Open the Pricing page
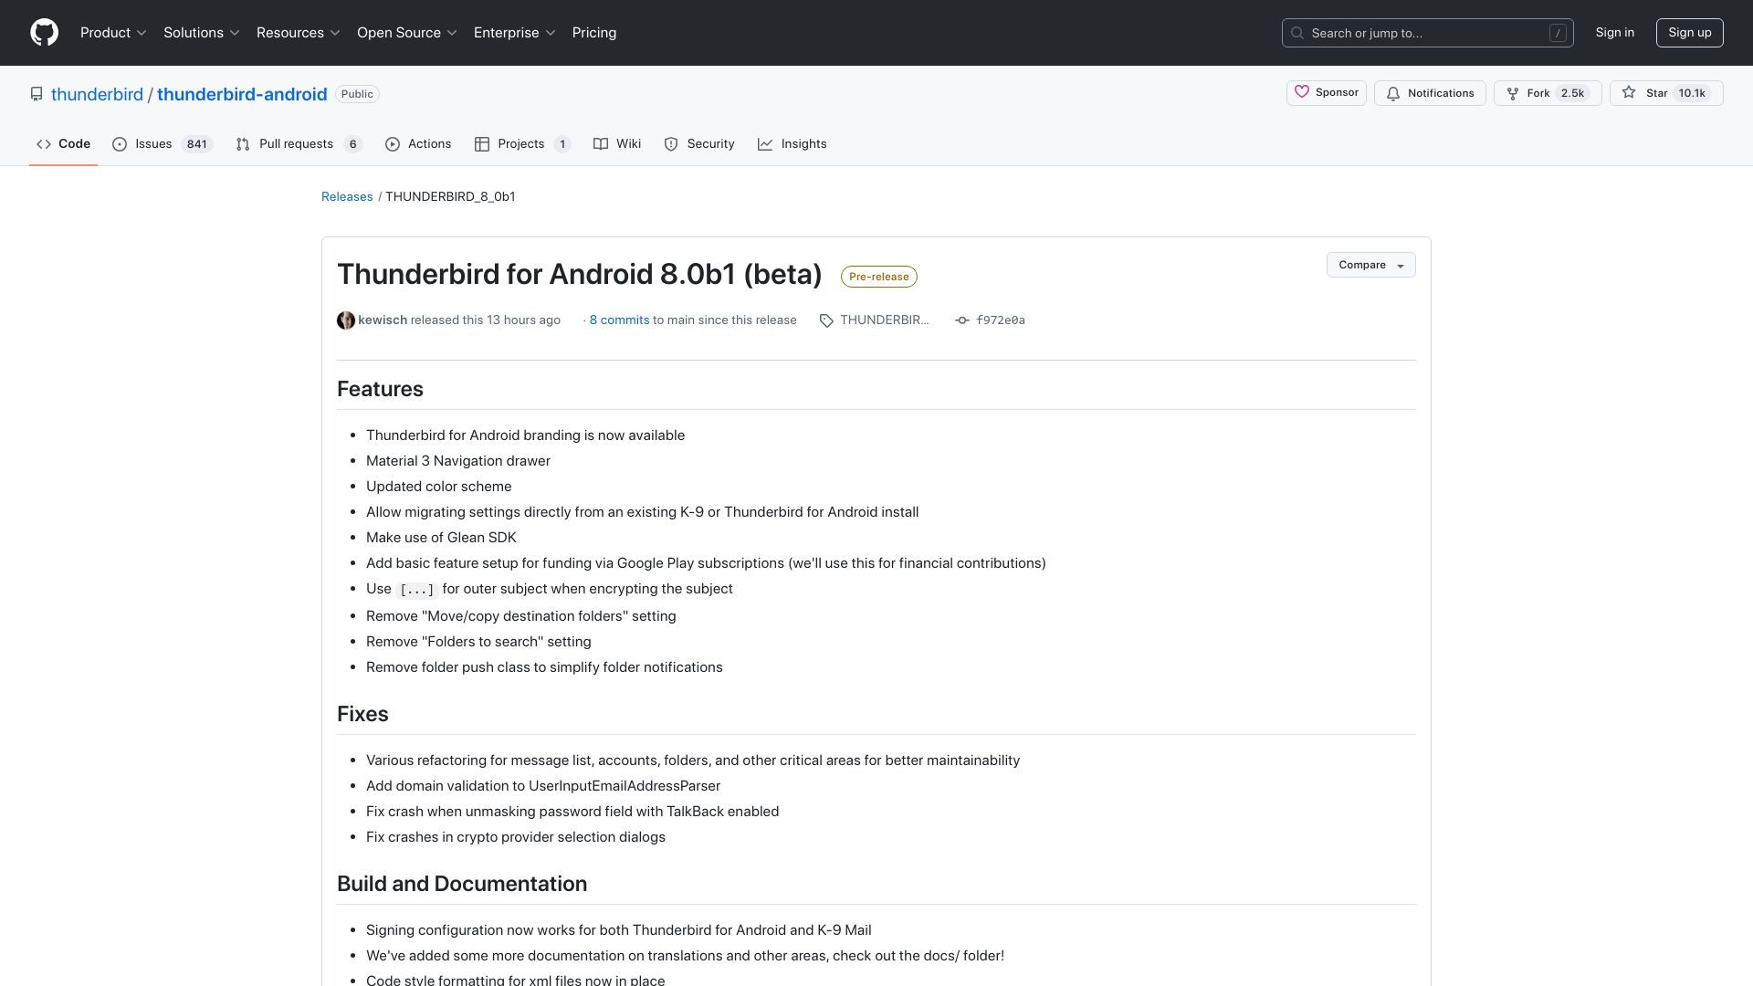 [594, 33]
